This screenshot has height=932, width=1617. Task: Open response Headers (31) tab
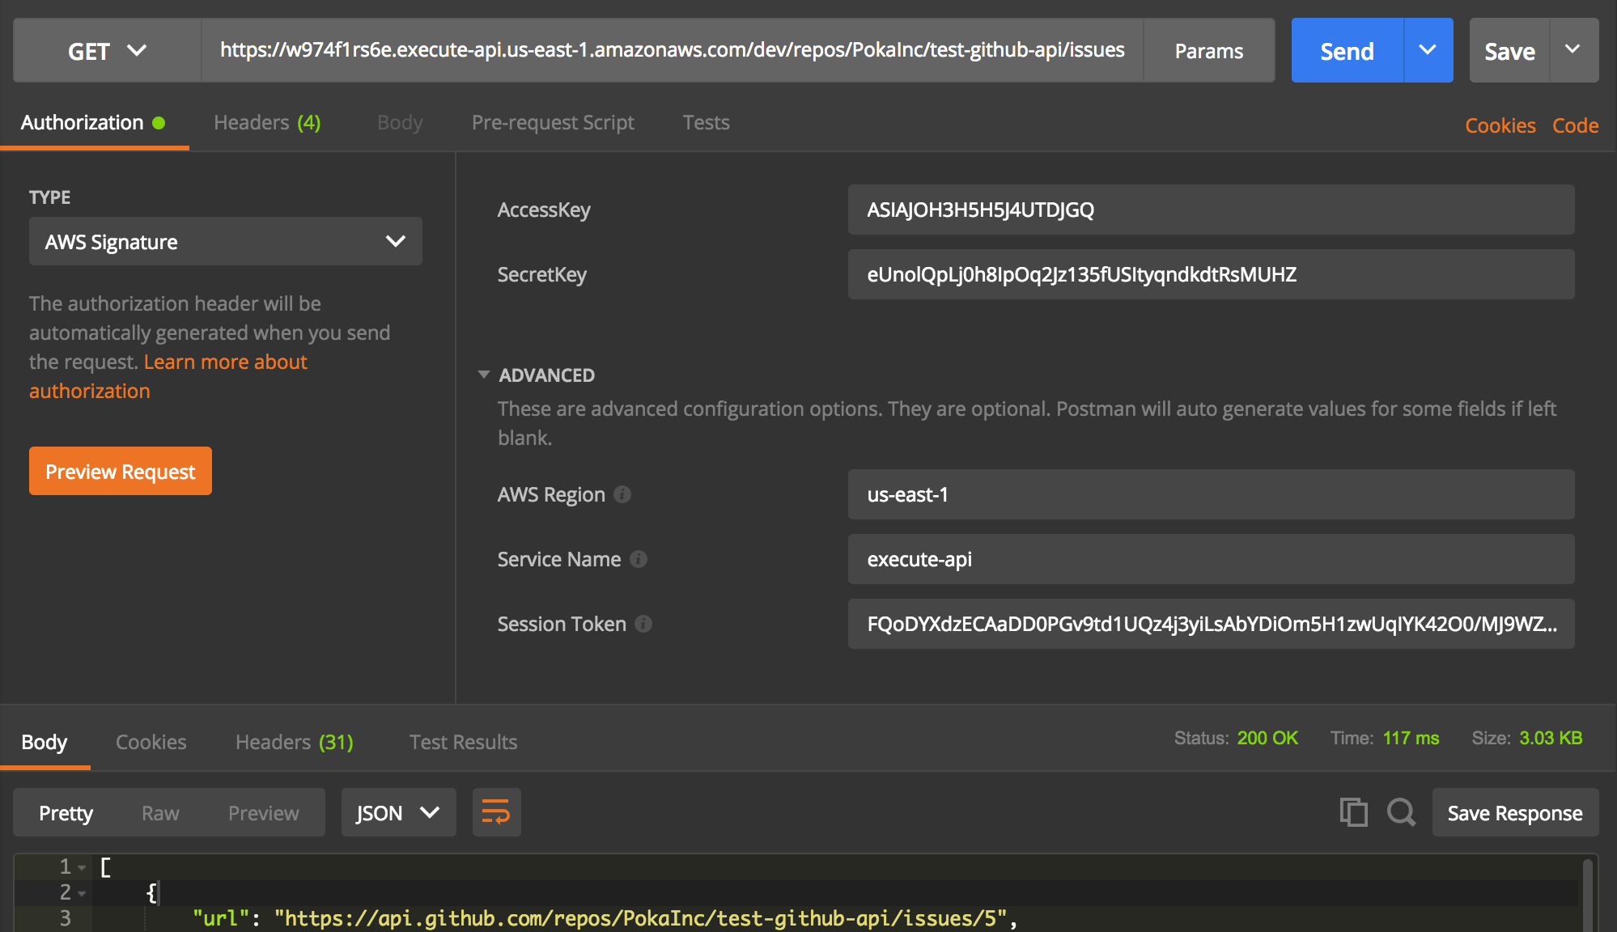[x=294, y=742]
